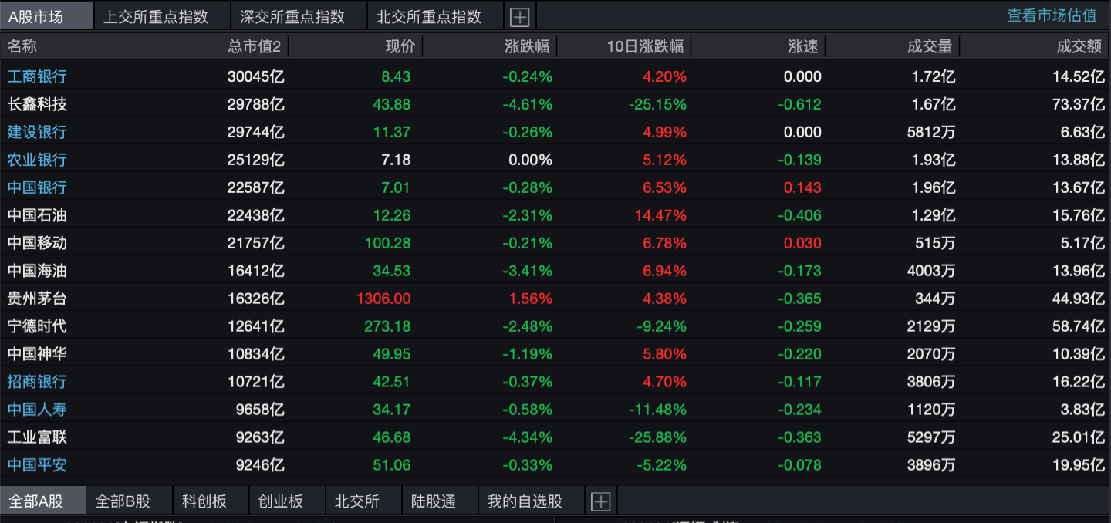Click the 1.56% change of 贵州茅台
1111x523 pixels.
(x=529, y=299)
